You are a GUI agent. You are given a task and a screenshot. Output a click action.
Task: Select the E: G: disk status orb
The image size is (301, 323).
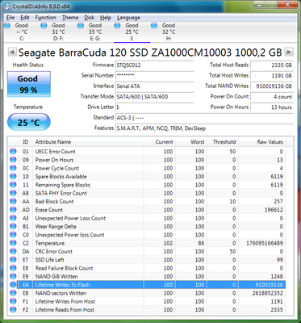point(81,26)
